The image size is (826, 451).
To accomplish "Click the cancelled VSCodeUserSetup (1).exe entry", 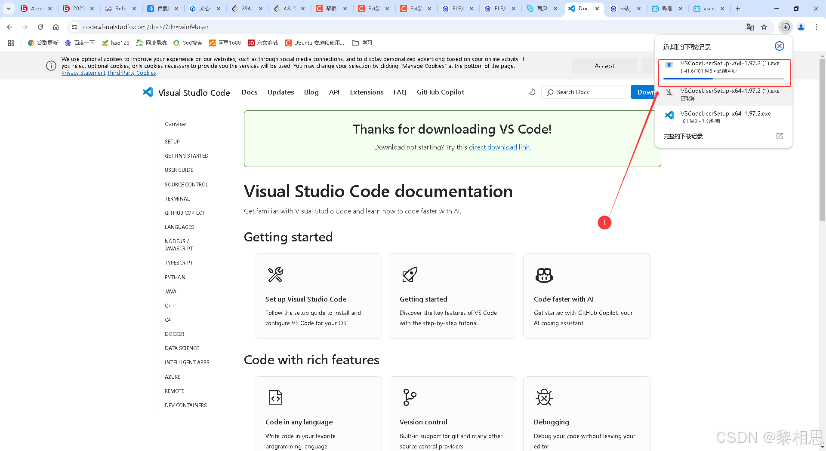I will pos(724,94).
